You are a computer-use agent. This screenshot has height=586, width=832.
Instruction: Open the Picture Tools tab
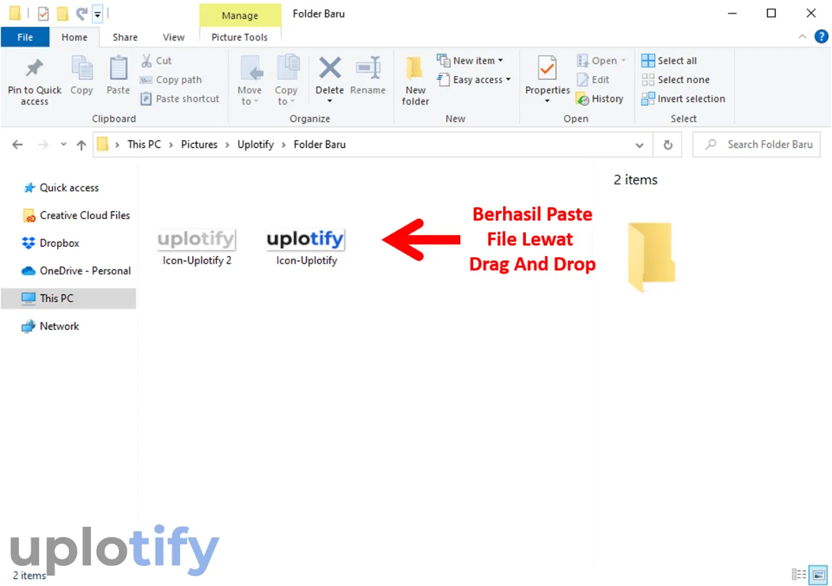point(240,37)
